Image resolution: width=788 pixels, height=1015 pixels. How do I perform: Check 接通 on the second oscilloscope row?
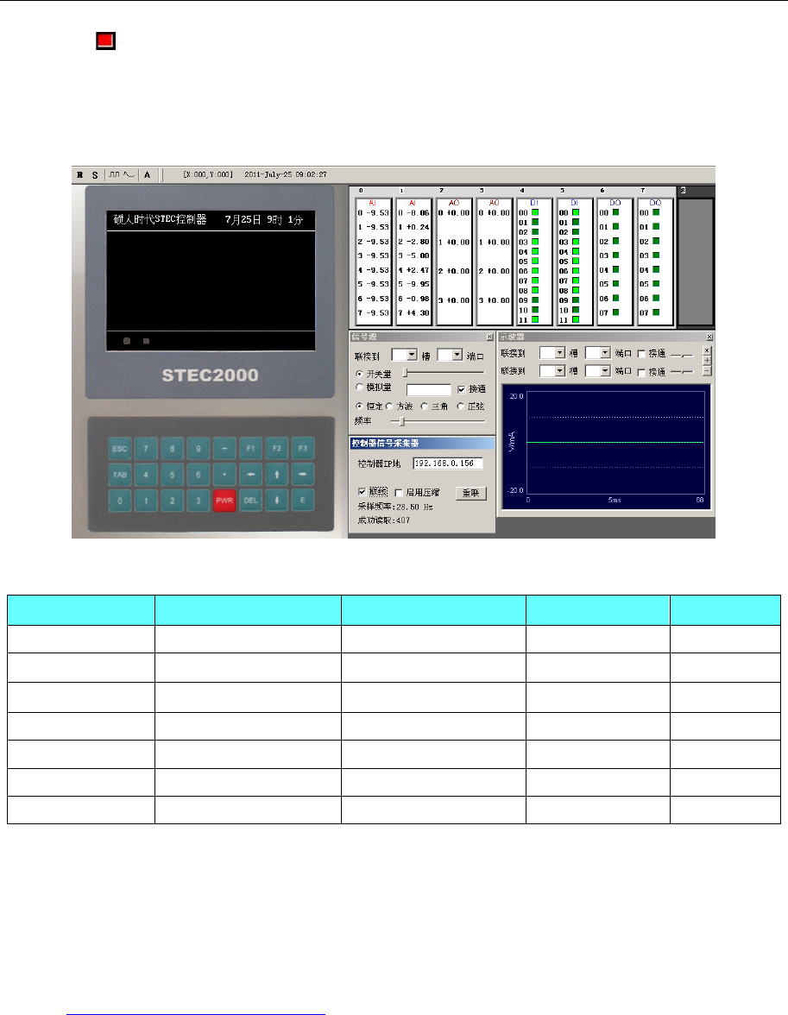tap(641, 372)
